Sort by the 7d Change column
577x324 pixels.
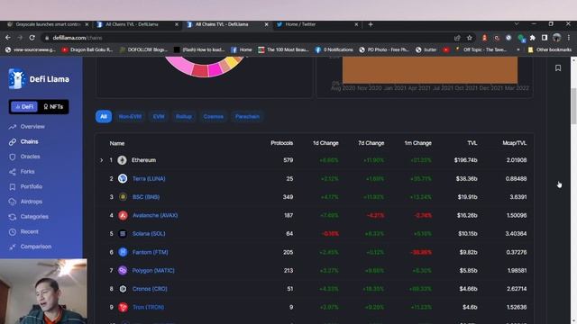coord(371,143)
